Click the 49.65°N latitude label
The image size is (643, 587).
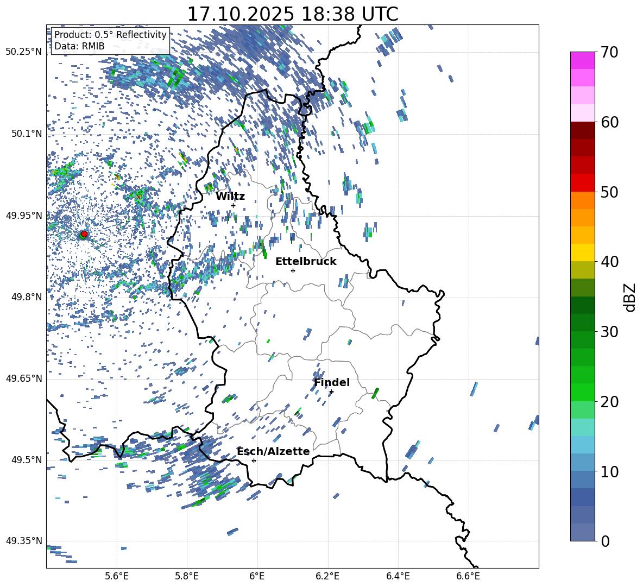[24, 378]
